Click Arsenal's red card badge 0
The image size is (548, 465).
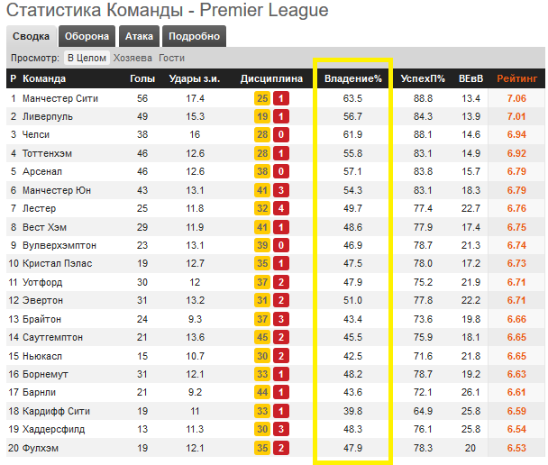point(281,171)
